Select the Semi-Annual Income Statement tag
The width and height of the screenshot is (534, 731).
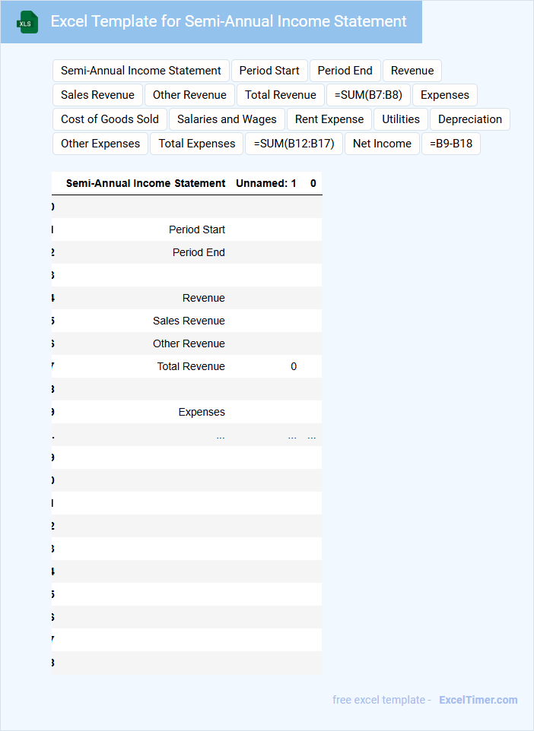141,71
